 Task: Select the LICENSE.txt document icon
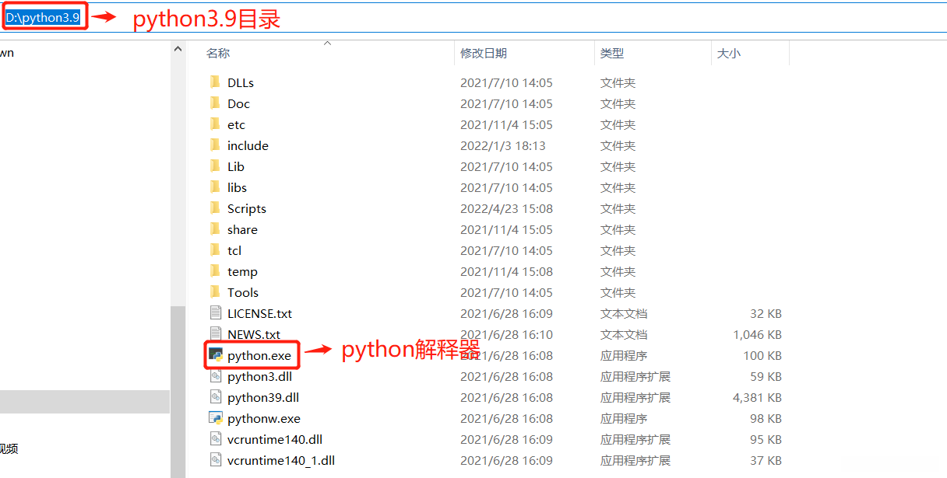(216, 313)
